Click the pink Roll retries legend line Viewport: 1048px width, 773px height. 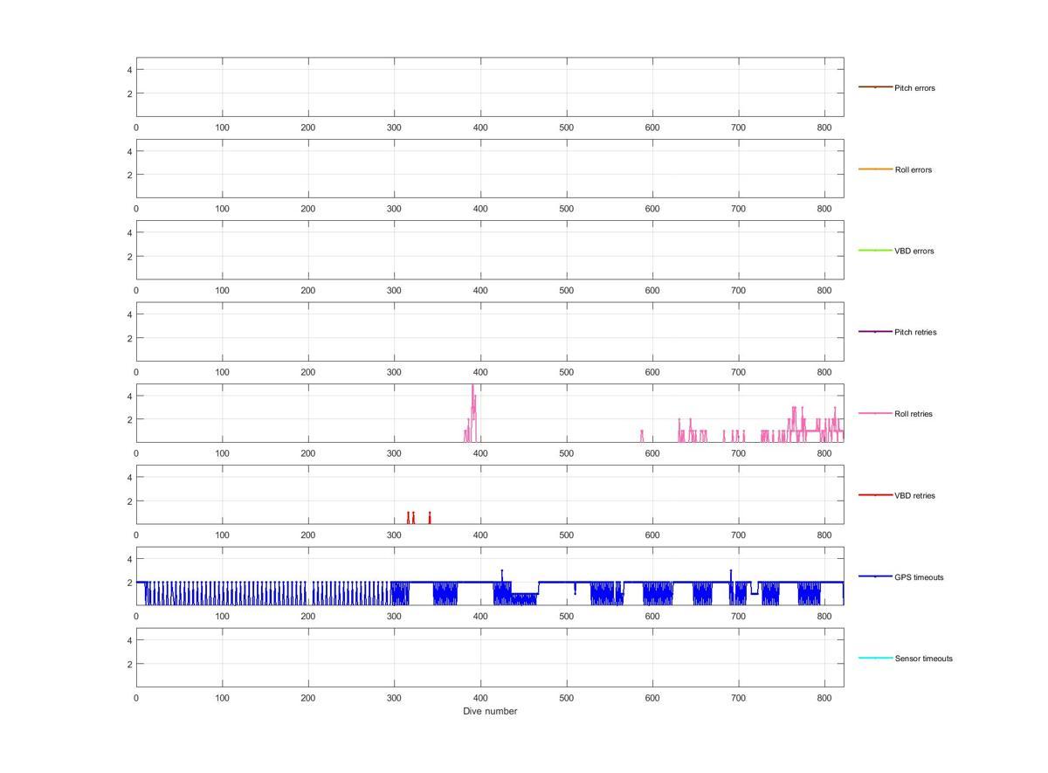(x=875, y=413)
